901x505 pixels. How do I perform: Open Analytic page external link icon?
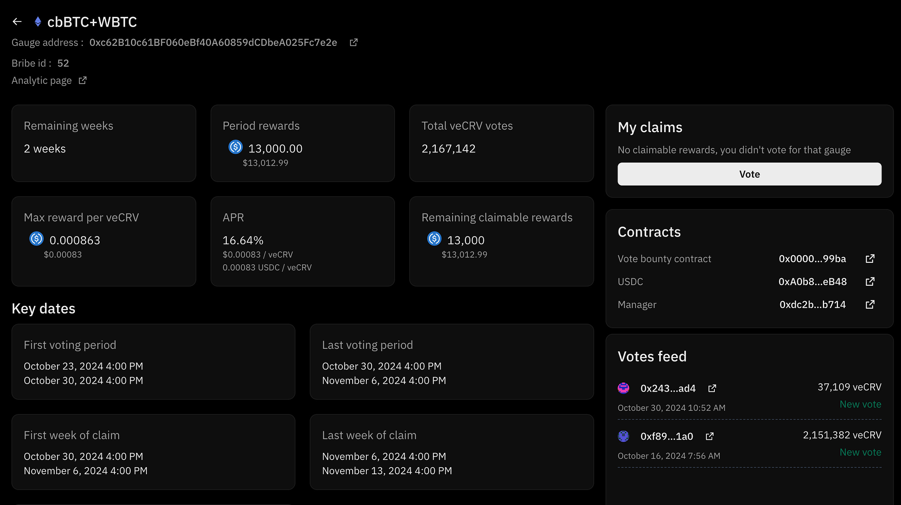[x=83, y=80]
